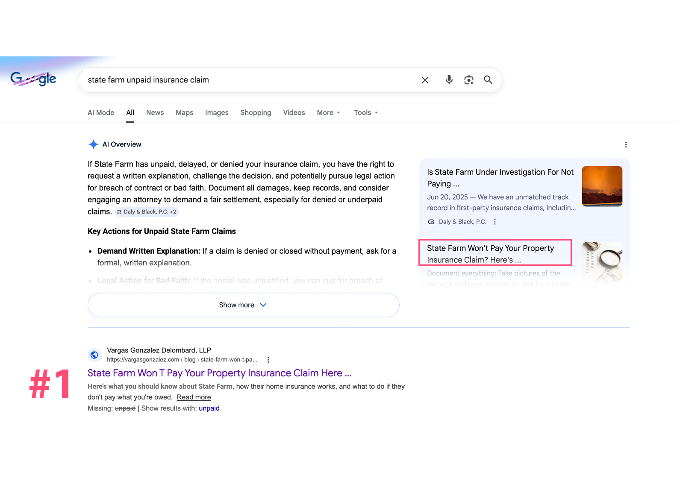Open Search by image camera icon
Image resolution: width=677 pixels, height=487 pixels.
pos(468,80)
